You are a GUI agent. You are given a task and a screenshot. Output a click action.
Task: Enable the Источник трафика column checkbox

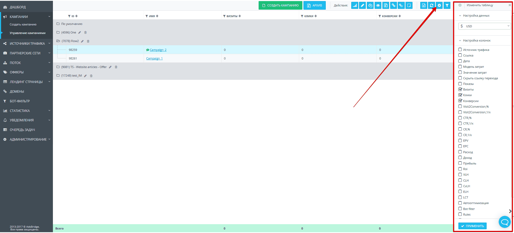[x=460, y=50]
